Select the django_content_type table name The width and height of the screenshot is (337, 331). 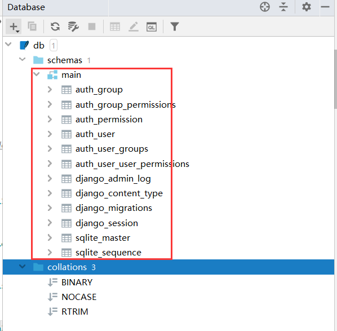(119, 194)
